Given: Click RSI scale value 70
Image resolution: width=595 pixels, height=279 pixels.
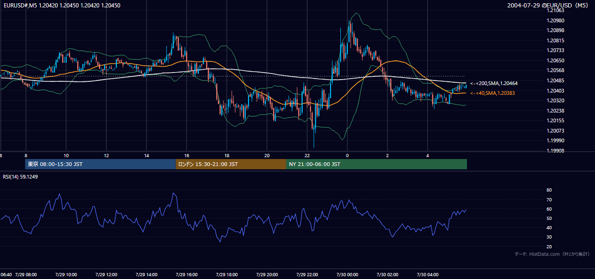Looking at the screenshot, I should (x=549, y=199).
